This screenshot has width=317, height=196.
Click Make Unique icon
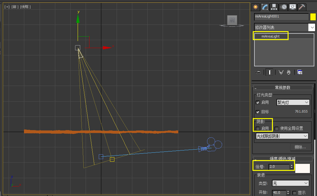281,72
